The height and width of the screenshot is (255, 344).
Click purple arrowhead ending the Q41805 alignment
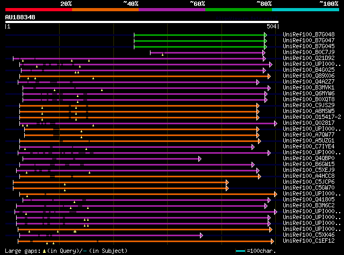(x=269, y=200)
